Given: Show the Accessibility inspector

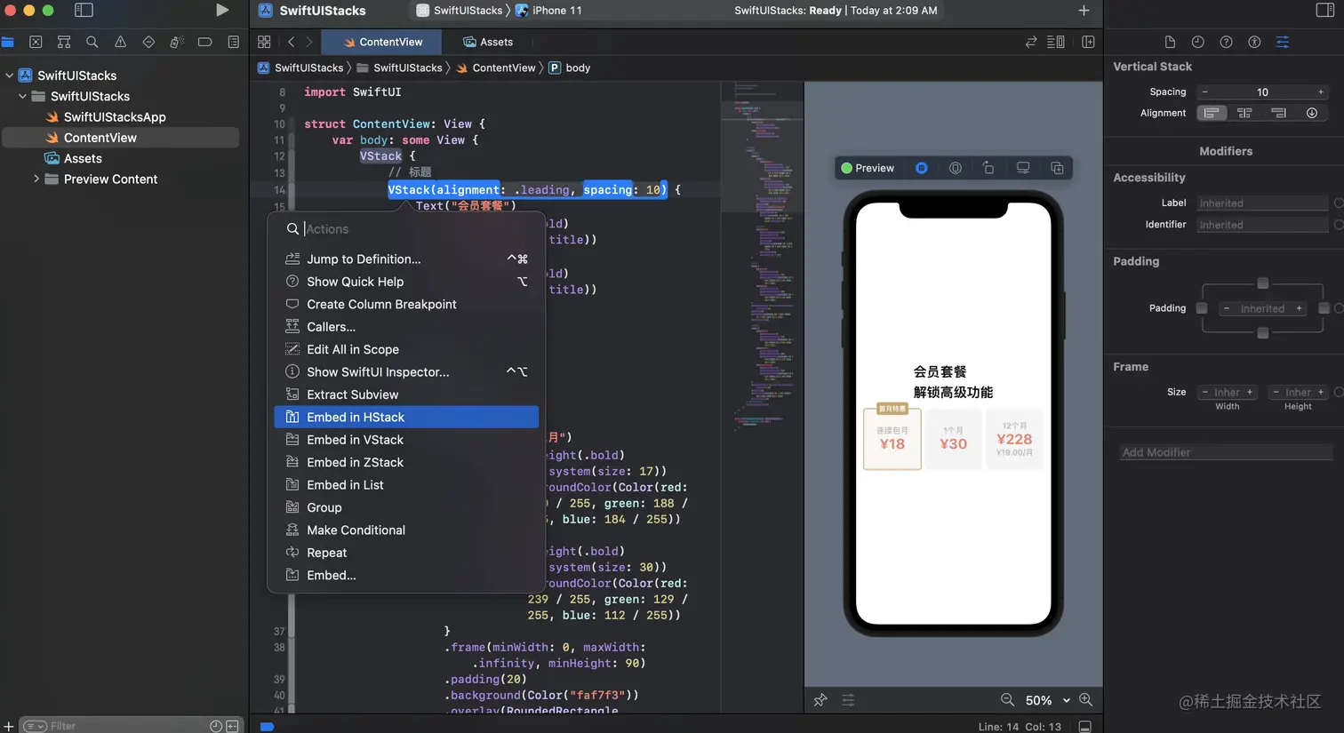Looking at the screenshot, I should click(1254, 42).
